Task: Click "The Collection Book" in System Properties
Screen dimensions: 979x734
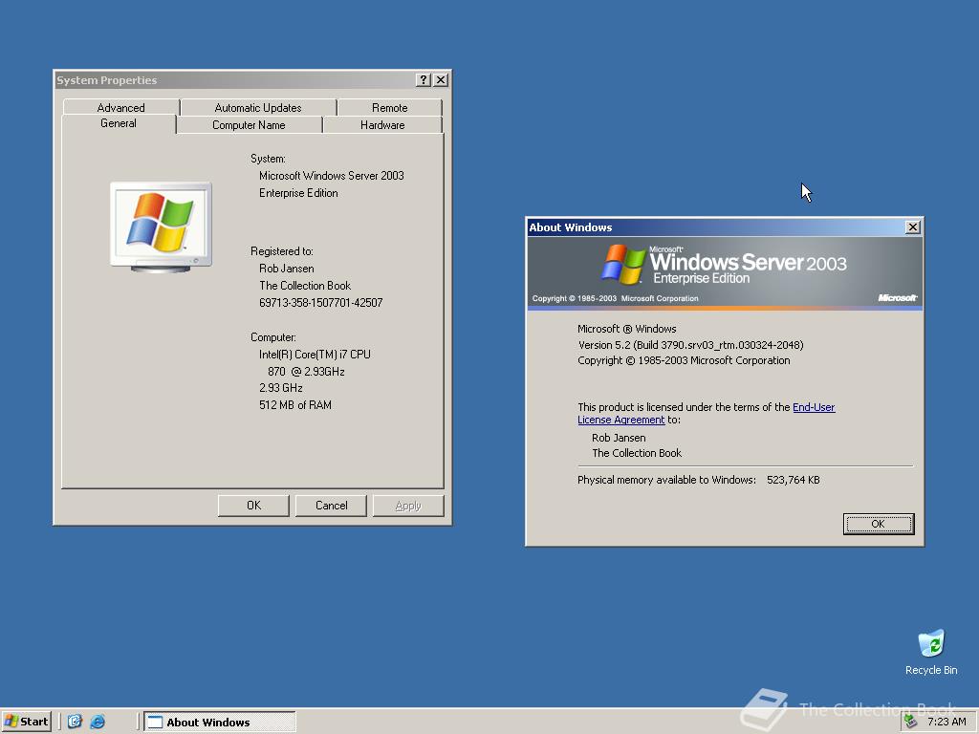Action: [x=305, y=286]
